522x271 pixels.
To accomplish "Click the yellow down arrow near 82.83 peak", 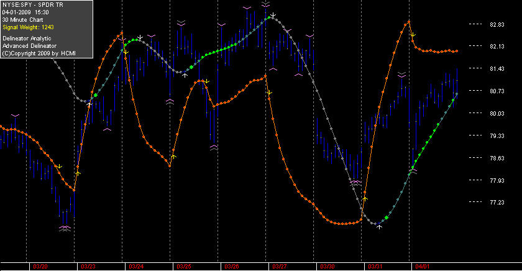I will [x=413, y=35].
